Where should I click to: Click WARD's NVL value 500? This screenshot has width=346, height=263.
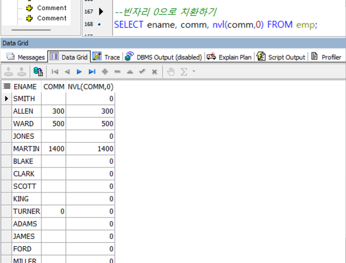[x=90, y=124]
